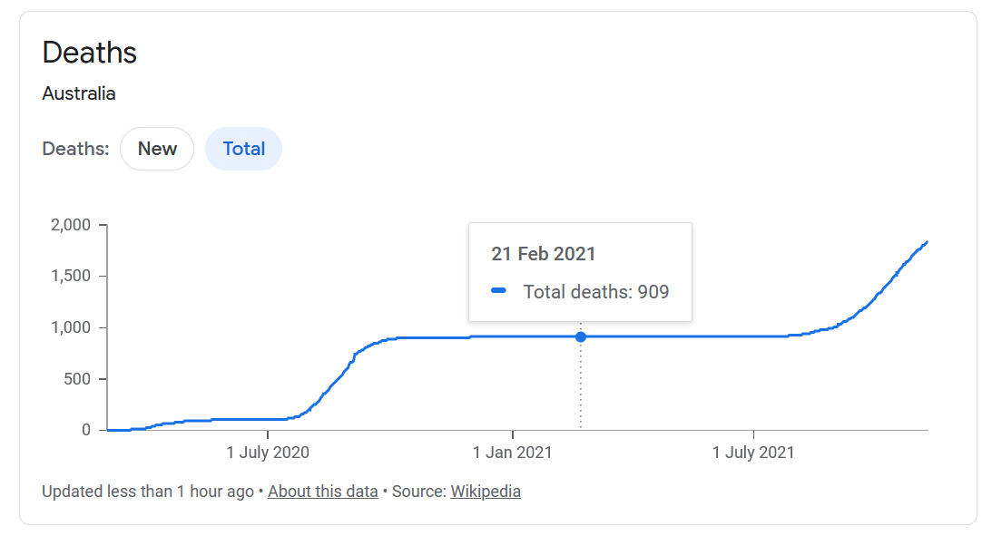Click the Australia subtitle text
Screen dimensions: 992x536
point(79,93)
